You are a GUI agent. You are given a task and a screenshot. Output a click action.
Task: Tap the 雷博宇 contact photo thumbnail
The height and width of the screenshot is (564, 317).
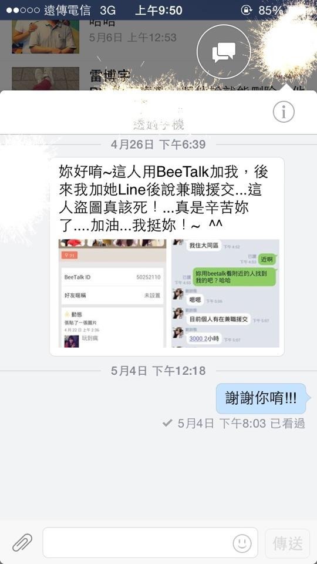(45, 78)
